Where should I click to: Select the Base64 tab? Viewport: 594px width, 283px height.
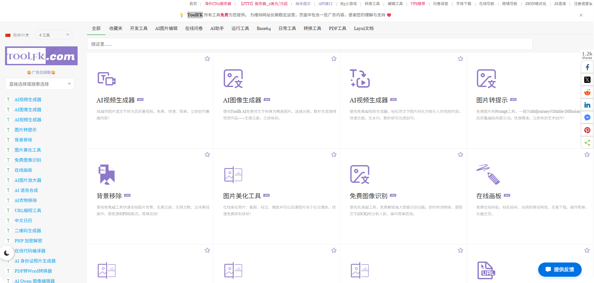264,28
